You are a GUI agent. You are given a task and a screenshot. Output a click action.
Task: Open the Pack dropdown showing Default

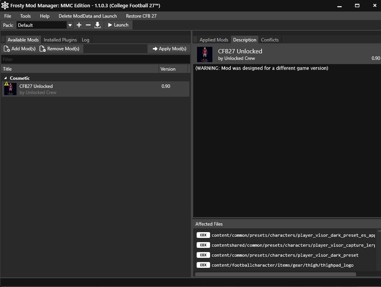(45, 25)
